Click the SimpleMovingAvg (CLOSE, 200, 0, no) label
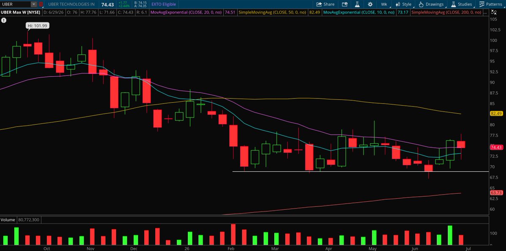Image resolution: width=506 pixels, height=251 pixels. (x=446, y=12)
